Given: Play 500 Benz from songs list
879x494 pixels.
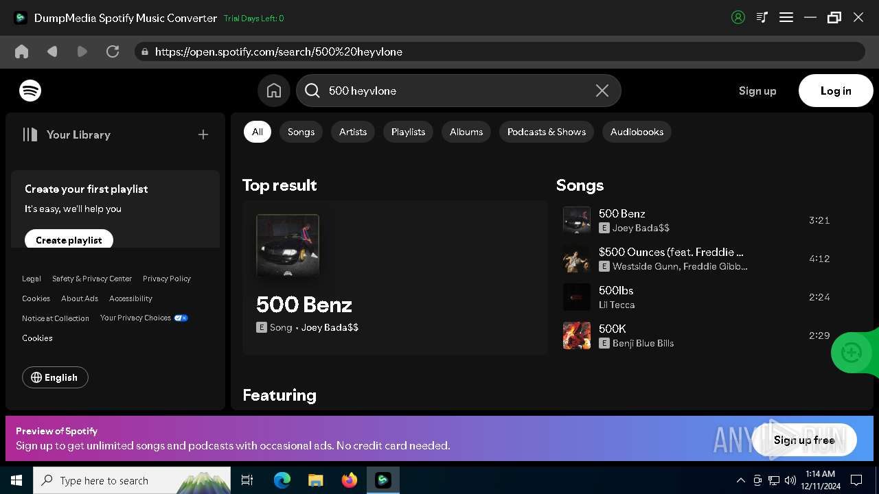Looking at the screenshot, I should click(x=577, y=220).
